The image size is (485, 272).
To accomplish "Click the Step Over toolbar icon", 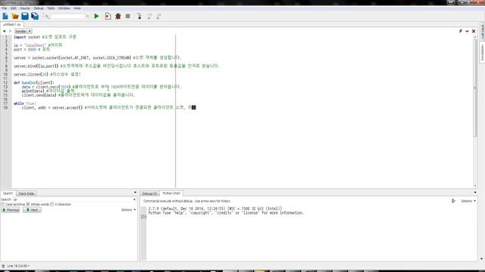I will (x=149, y=17).
